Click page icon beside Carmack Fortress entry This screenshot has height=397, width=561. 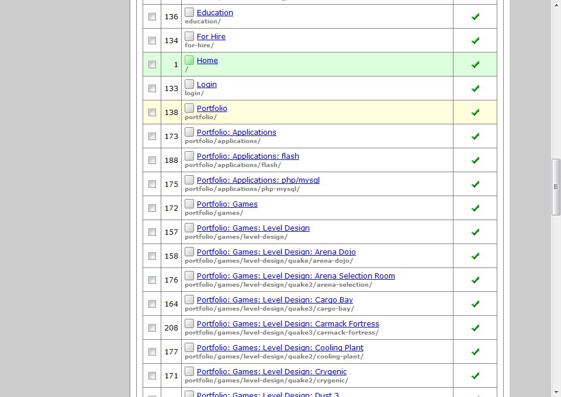pos(189,323)
